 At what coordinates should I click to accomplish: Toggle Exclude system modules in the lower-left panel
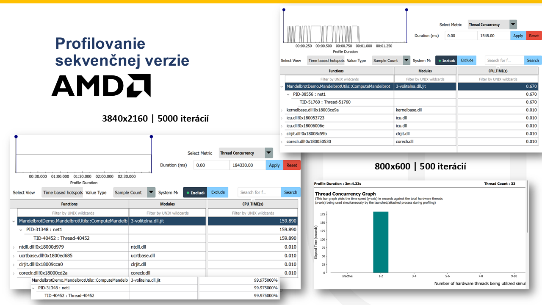click(x=218, y=192)
